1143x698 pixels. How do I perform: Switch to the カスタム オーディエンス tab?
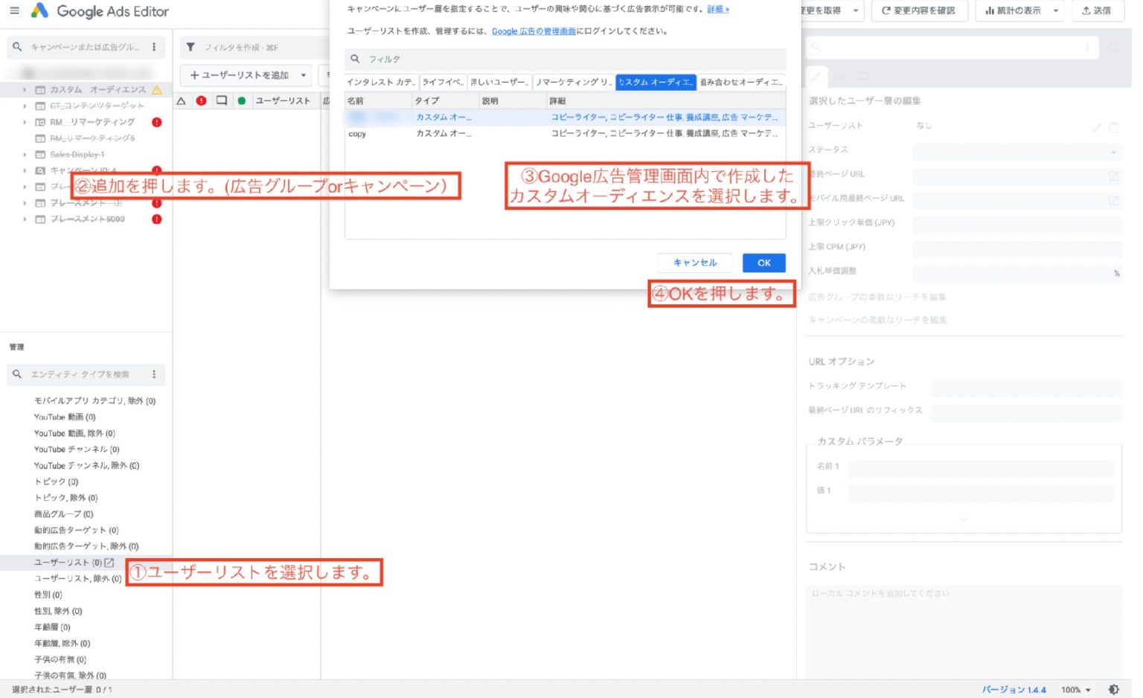(656, 82)
